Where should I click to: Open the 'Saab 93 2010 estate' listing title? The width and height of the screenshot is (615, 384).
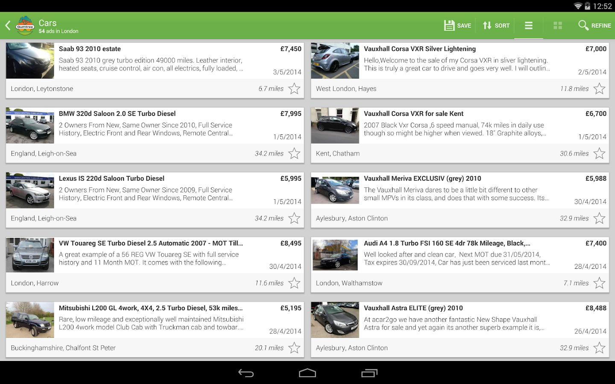tap(90, 49)
